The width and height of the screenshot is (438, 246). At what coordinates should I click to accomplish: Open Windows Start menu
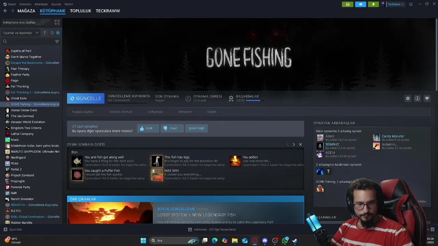(x=143, y=241)
